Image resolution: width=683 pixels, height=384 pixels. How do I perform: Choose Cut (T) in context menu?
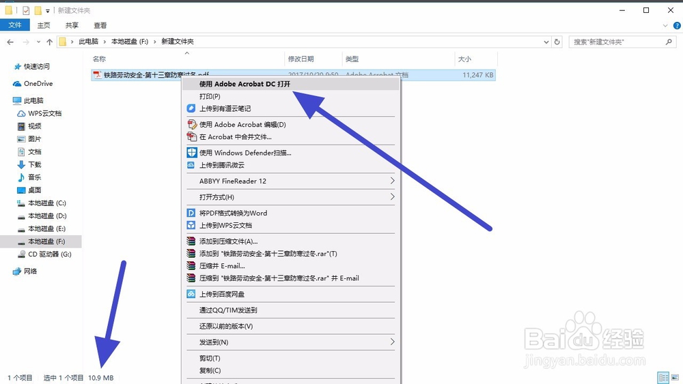(x=210, y=358)
